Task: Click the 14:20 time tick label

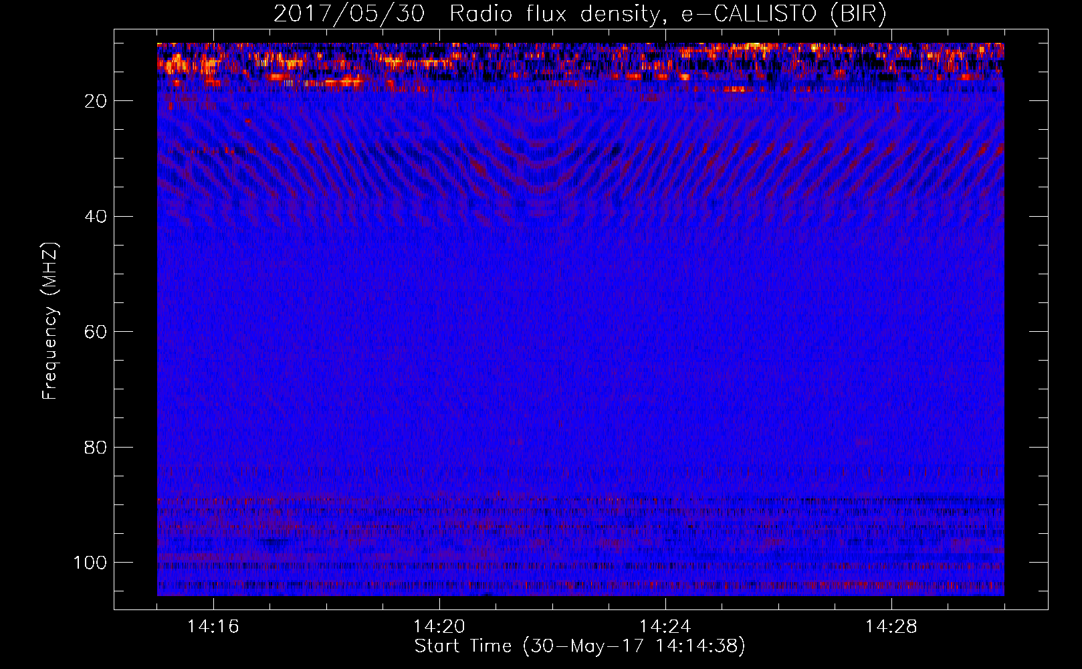Action: pyautogui.click(x=439, y=627)
